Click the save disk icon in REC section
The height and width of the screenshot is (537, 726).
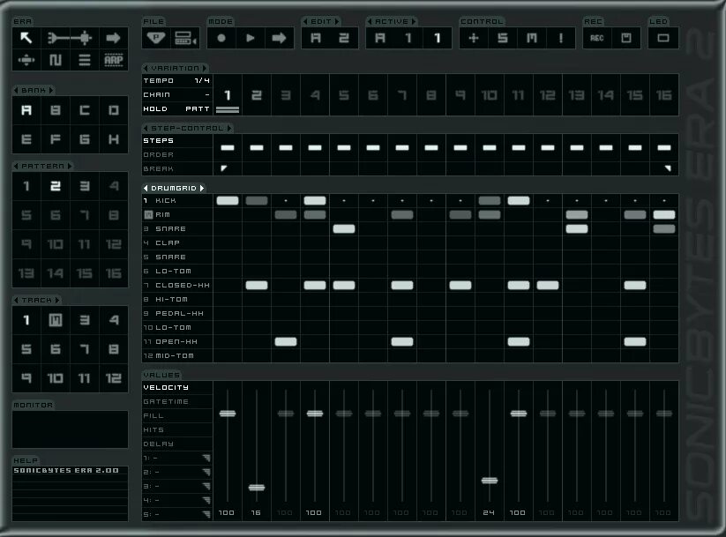(x=626, y=38)
